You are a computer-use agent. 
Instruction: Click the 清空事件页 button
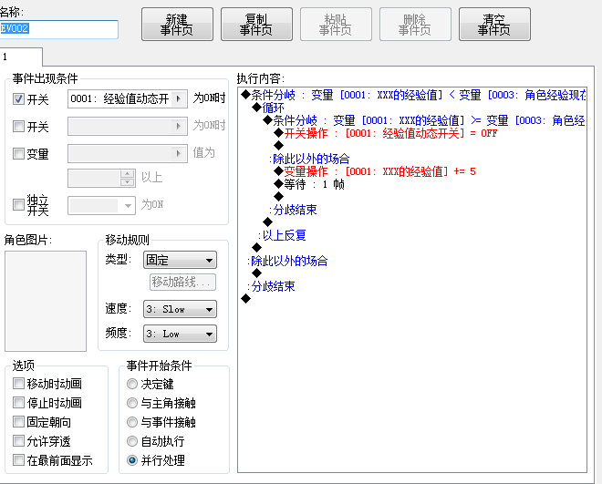click(494, 25)
